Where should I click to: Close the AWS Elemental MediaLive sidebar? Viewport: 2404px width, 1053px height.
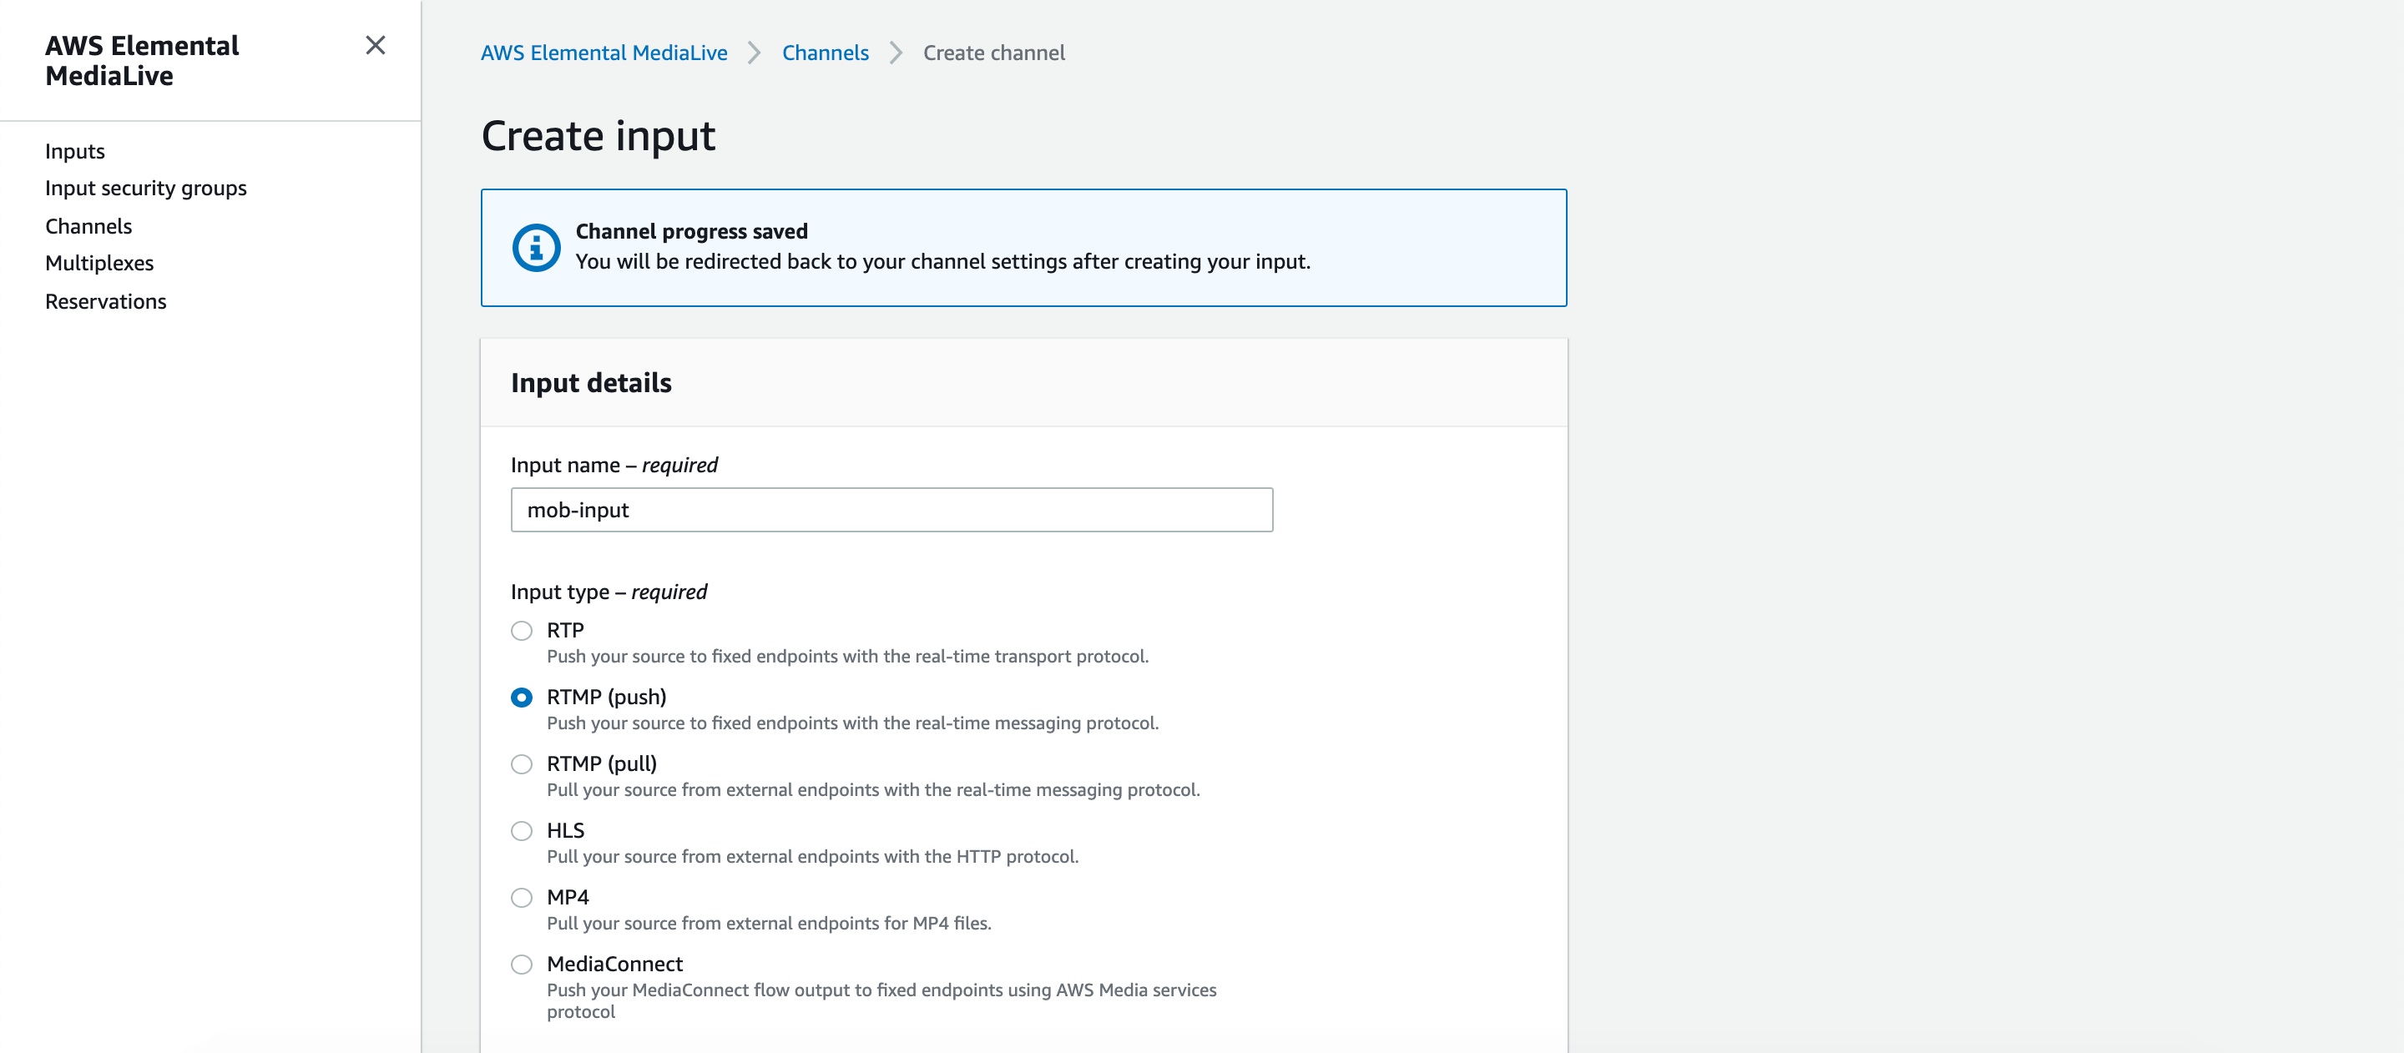click(375, 45)
